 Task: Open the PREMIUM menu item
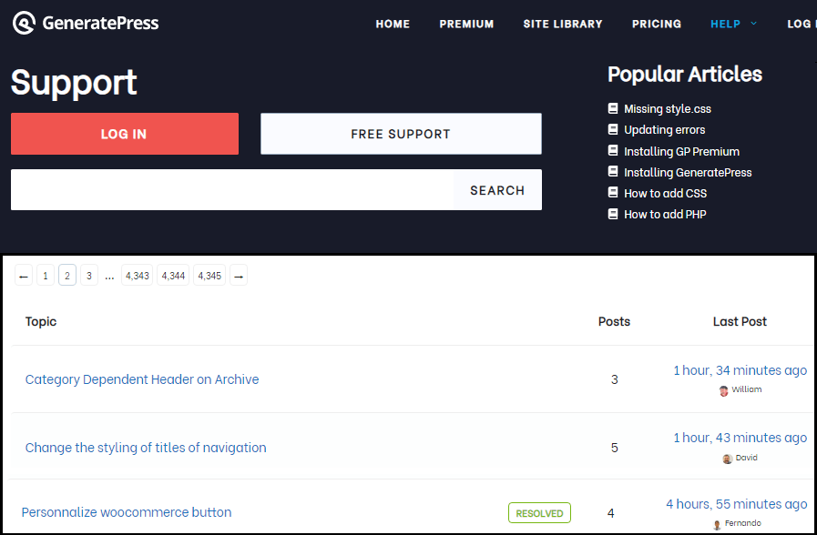(466, 24)
